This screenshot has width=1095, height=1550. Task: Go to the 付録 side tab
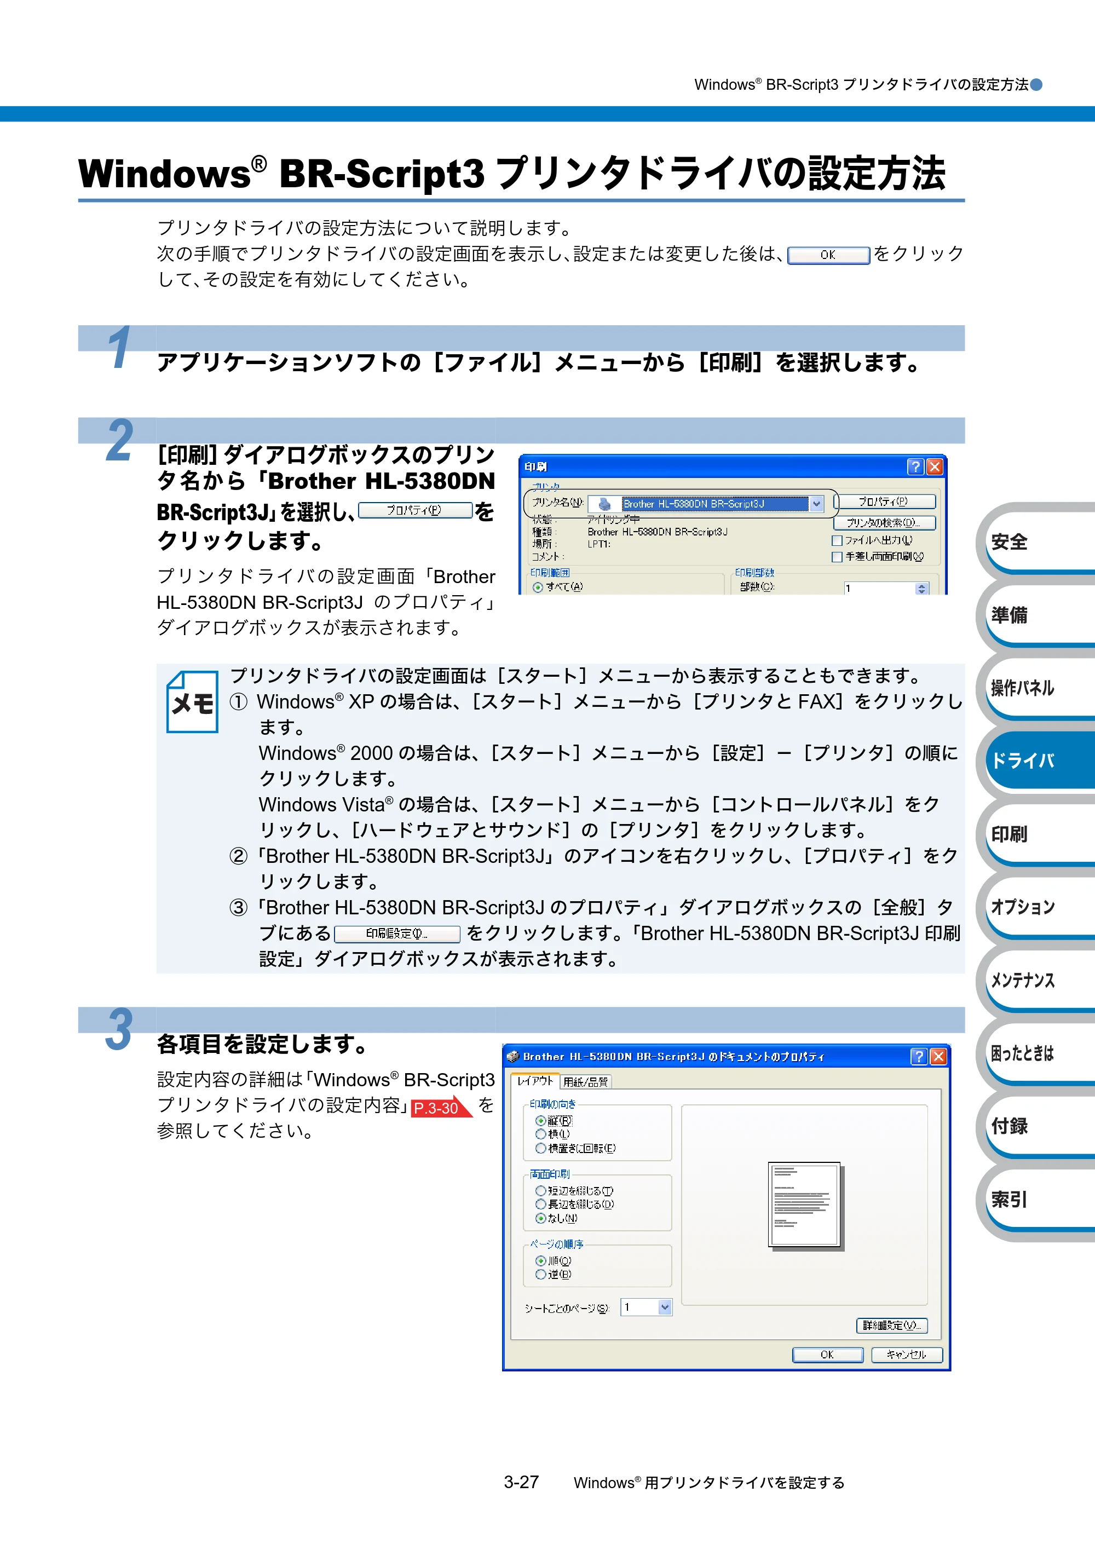[1039, 1126]
